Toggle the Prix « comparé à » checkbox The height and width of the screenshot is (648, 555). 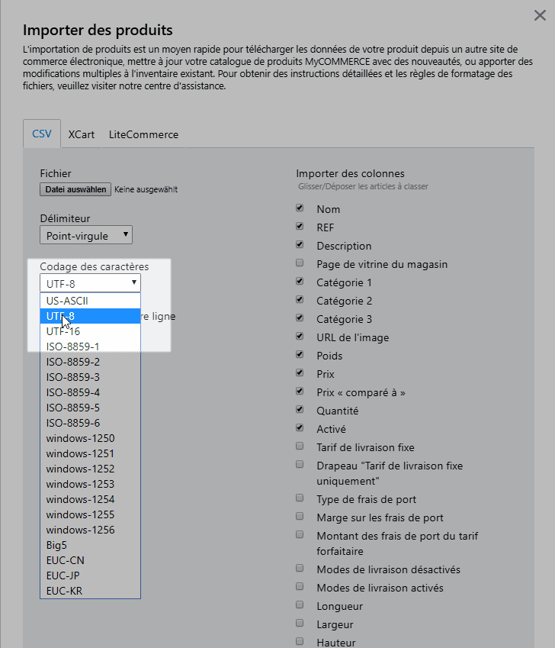click(300, 391)
